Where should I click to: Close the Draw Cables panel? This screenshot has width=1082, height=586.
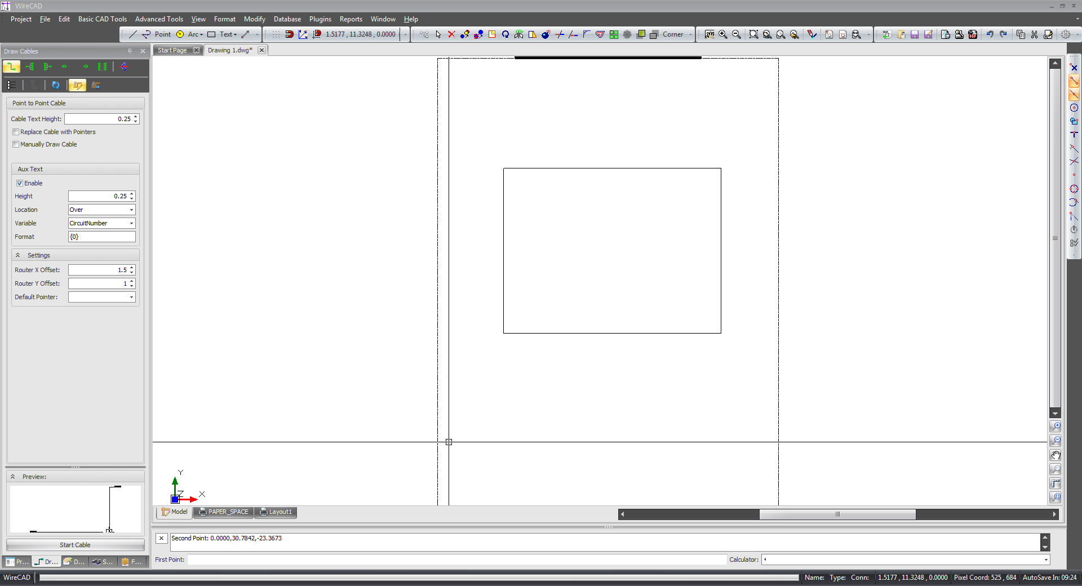coord(143,51)
